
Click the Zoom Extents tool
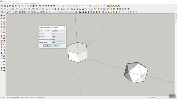[1, 58]
